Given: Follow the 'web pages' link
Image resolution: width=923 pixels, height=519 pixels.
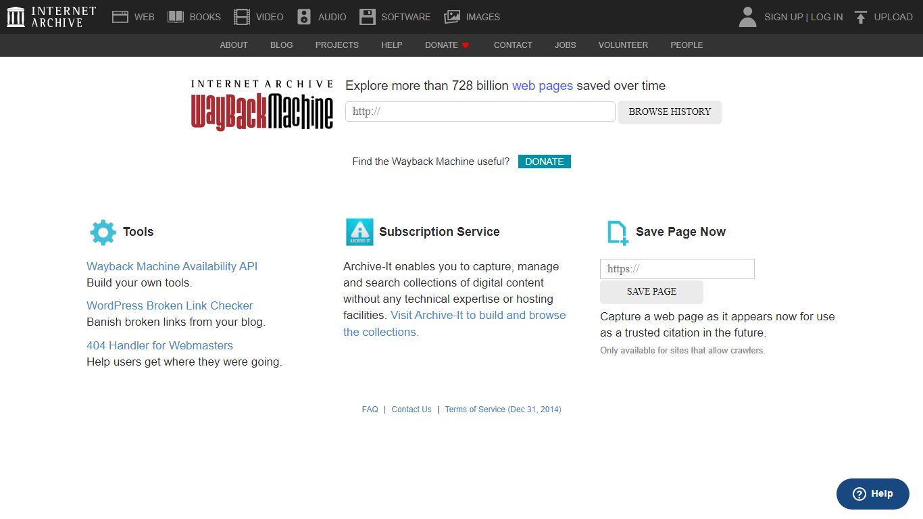Looking at the screenshot, I should pos(543,86).
